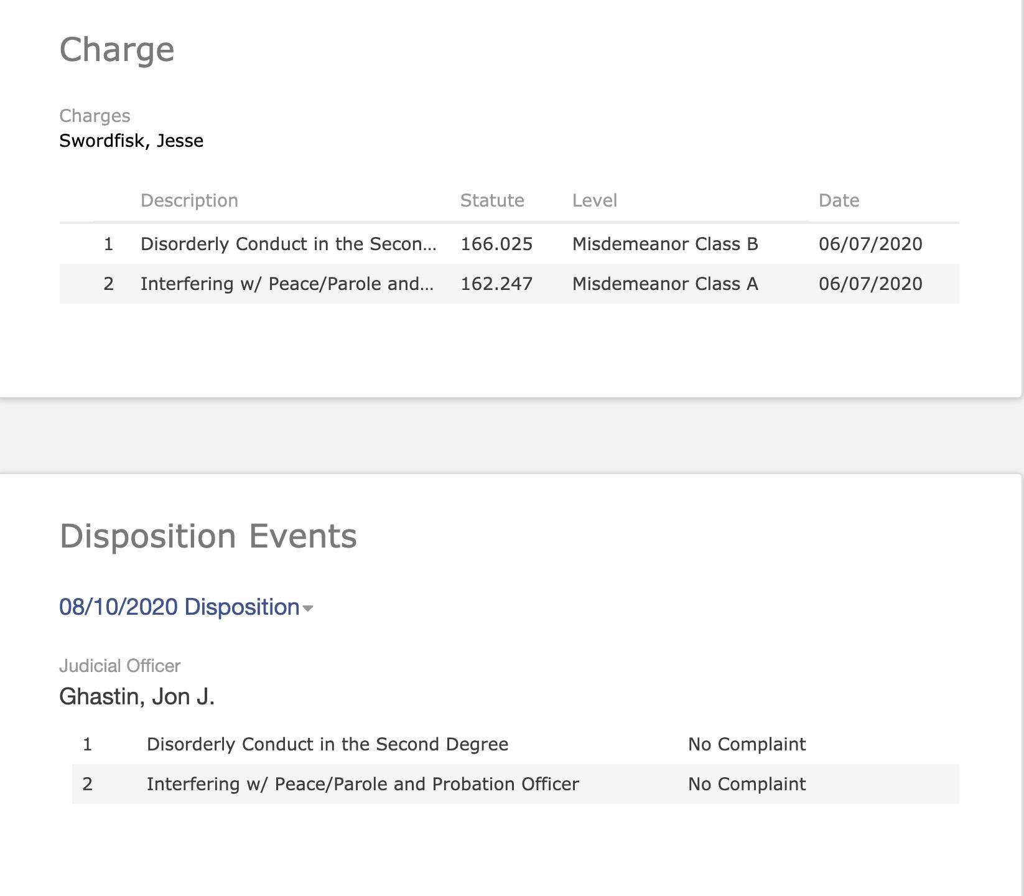This screenshot has height=896, width=1024.
Task: Select Interfering w/ Peace/Parole charge description
Action: pos(287,284)
